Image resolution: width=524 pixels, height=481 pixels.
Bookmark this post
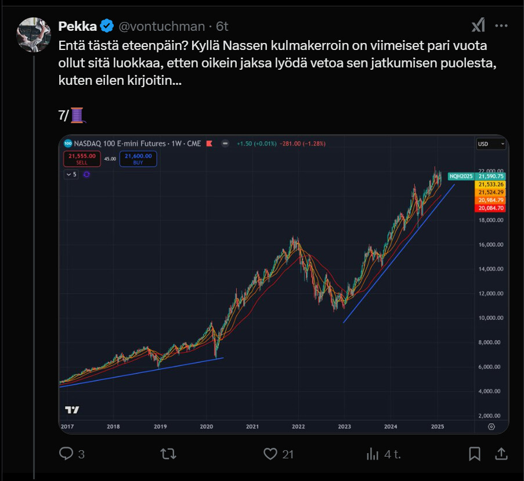point(475,454)
